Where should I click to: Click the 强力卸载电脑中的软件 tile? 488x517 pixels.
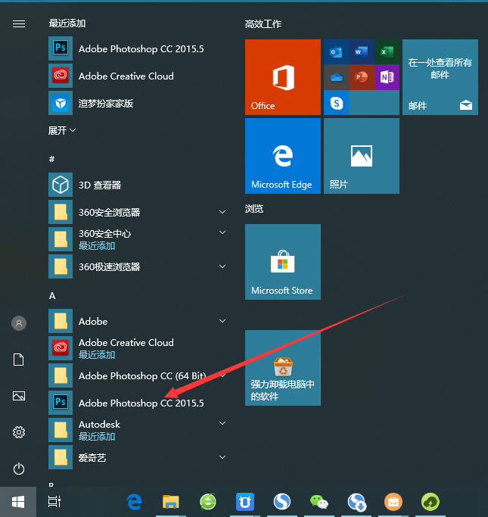pyautogui.click(x=282, y=368)
